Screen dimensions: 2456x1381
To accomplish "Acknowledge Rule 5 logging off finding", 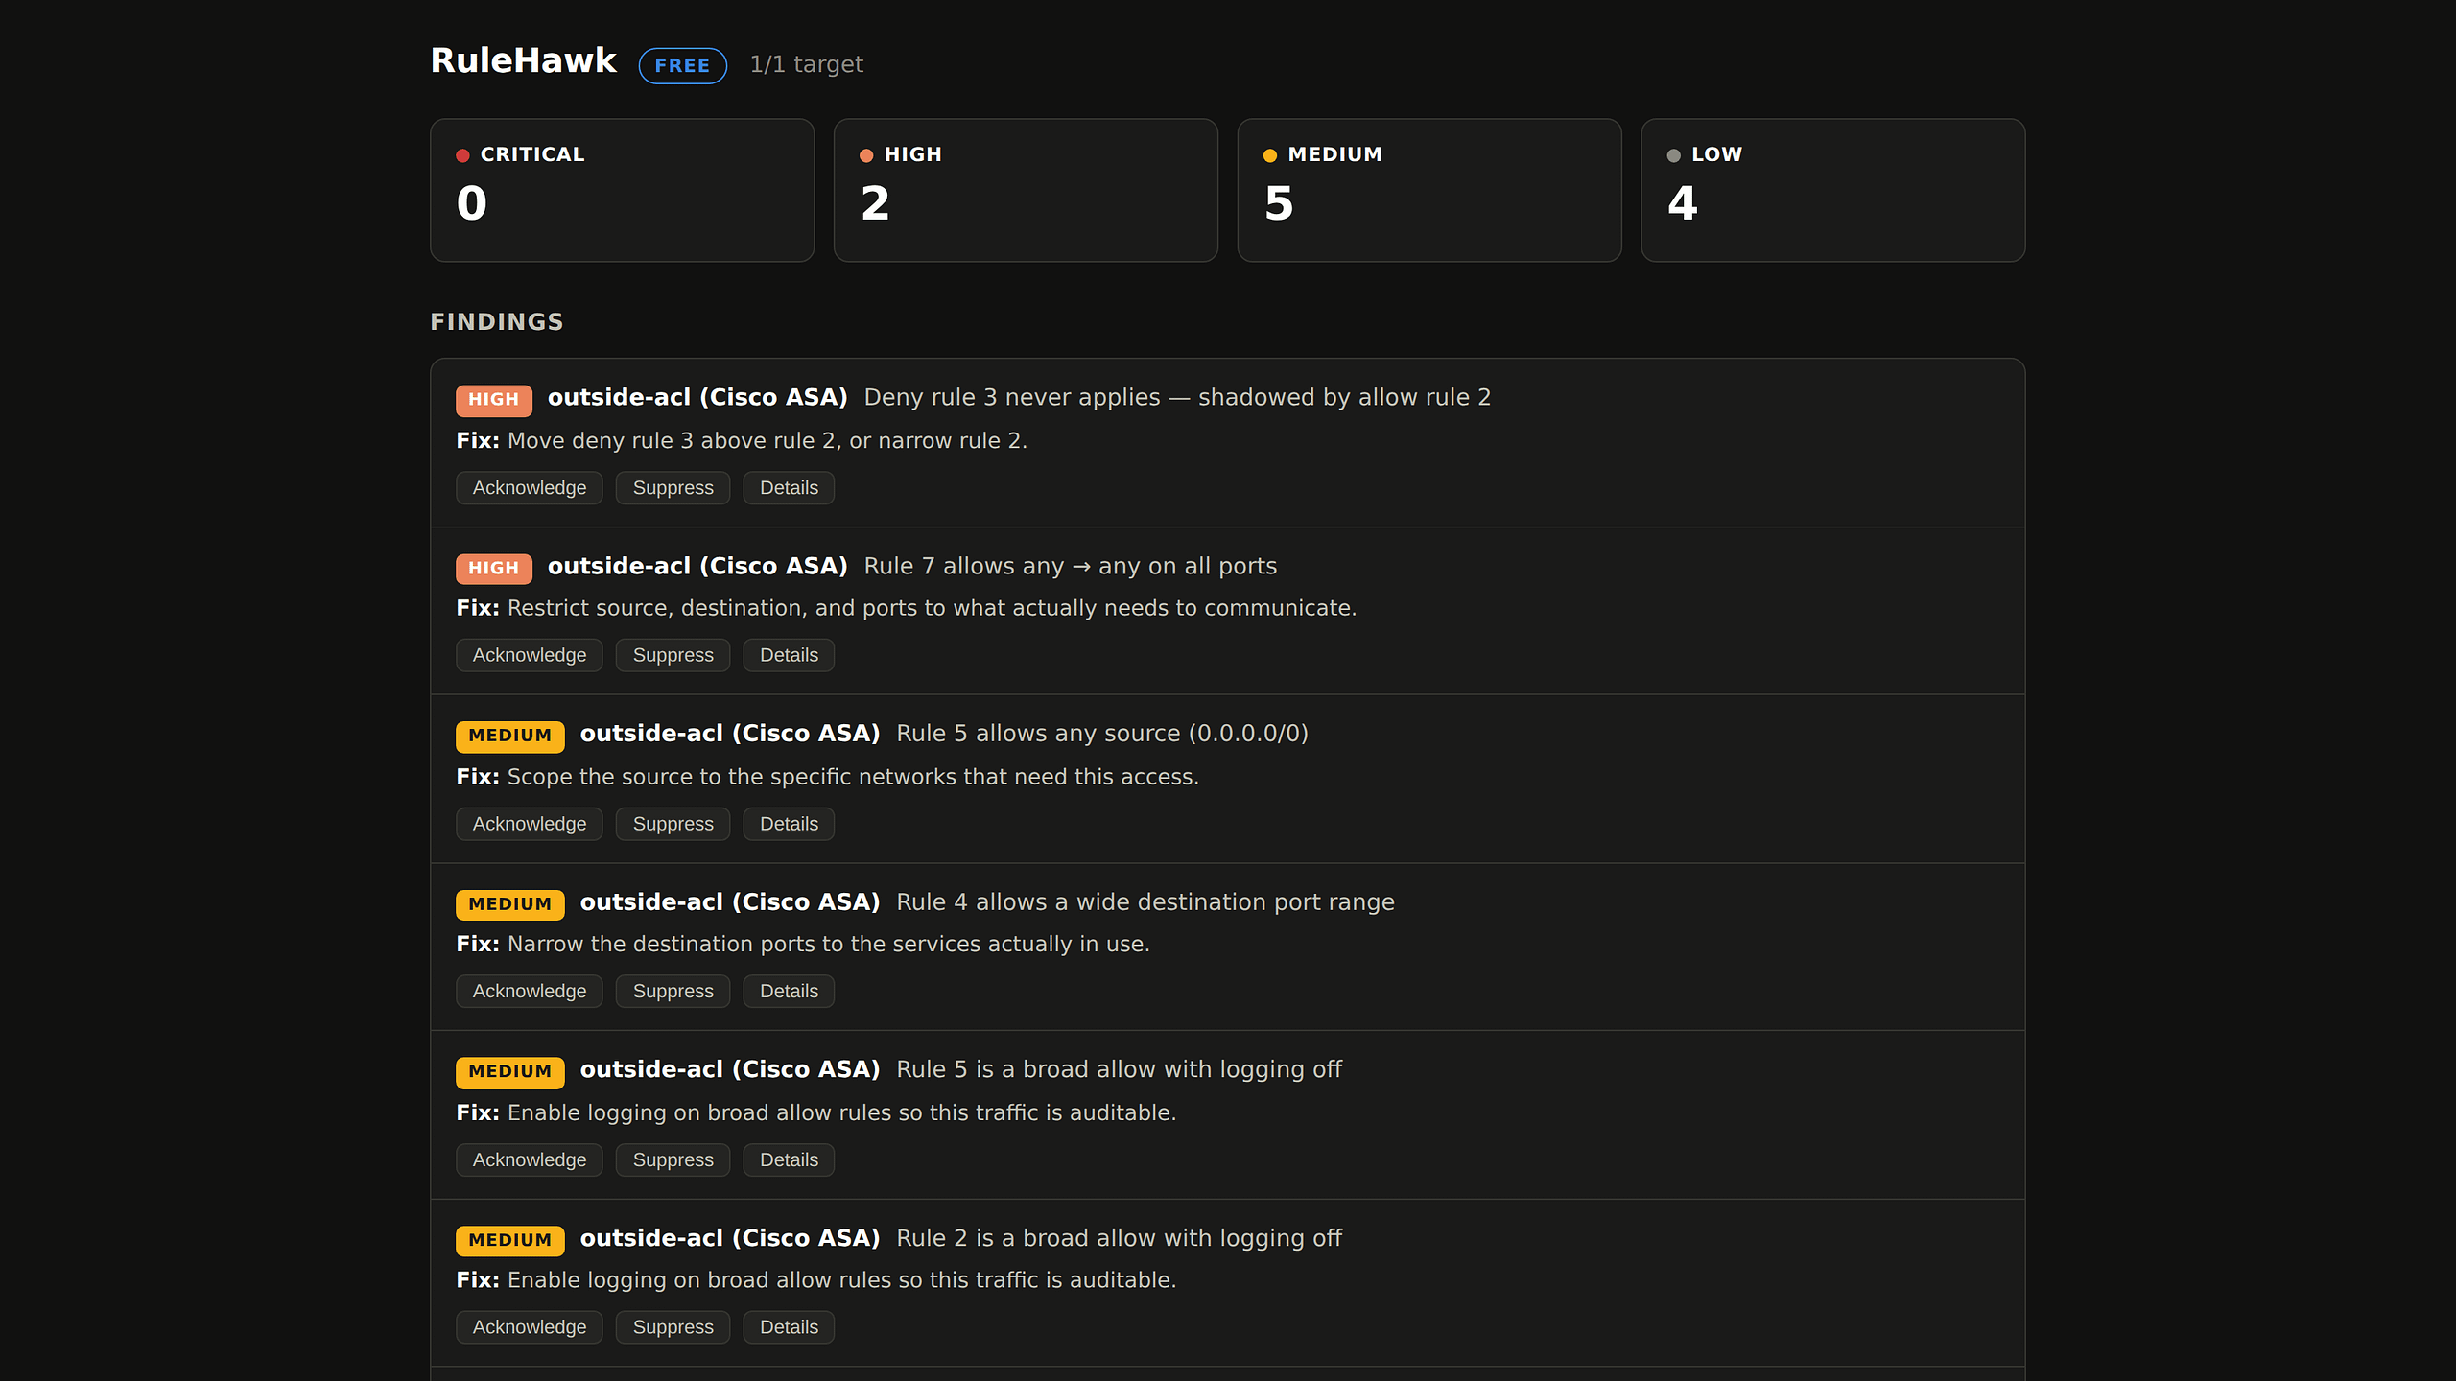I will (529, 1159).
